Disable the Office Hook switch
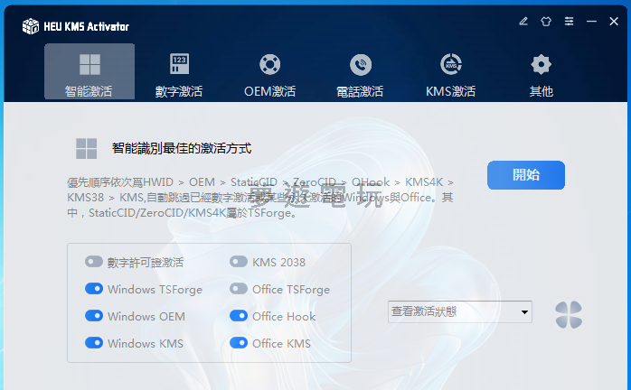Viewport: 631px width, 390px height. [239, 316]
